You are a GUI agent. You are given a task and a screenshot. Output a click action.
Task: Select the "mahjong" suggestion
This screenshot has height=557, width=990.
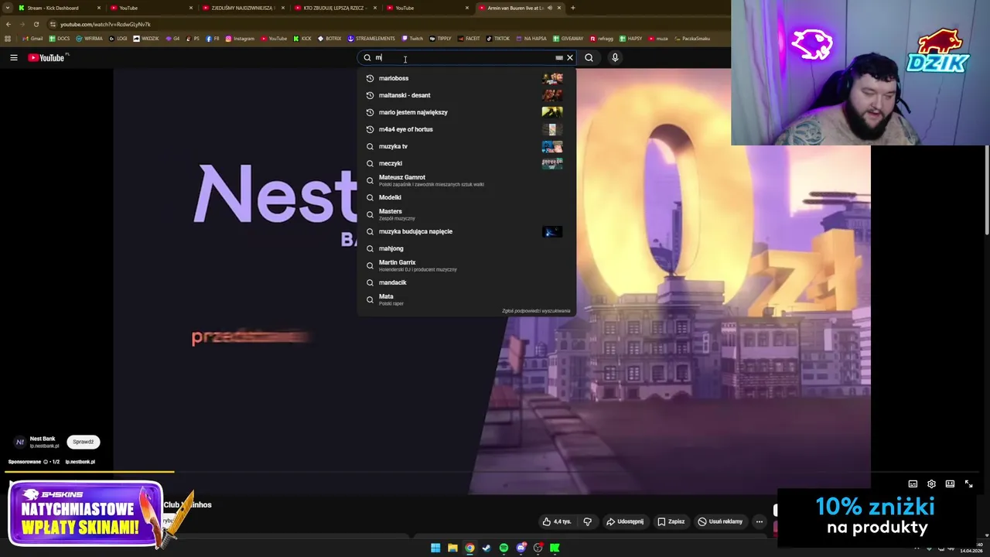tap(466, 248)
